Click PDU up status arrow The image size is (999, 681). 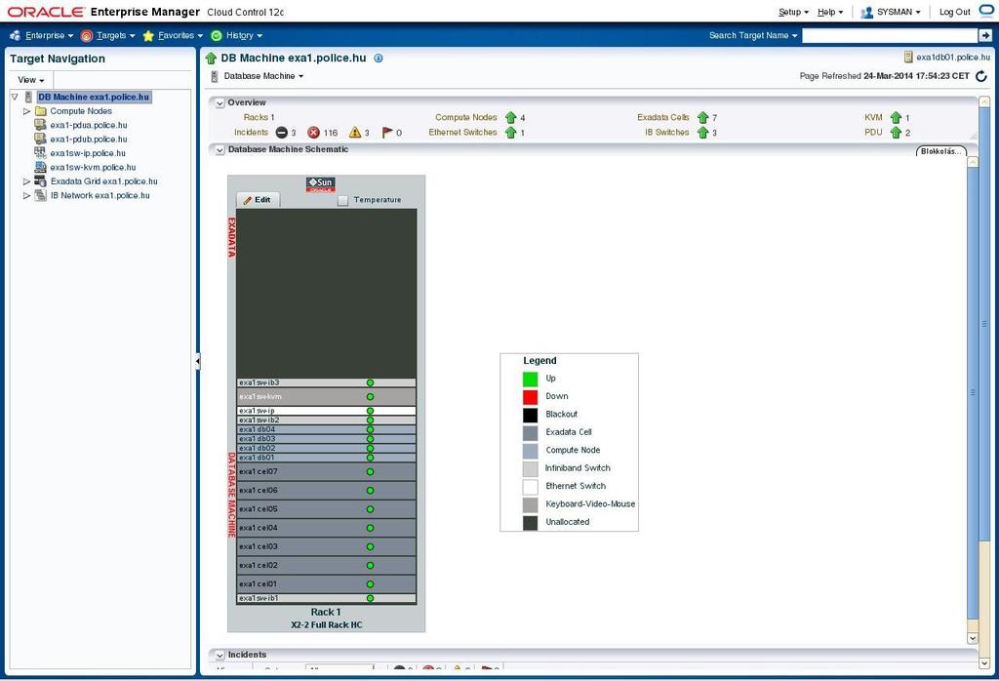[896, 133]
